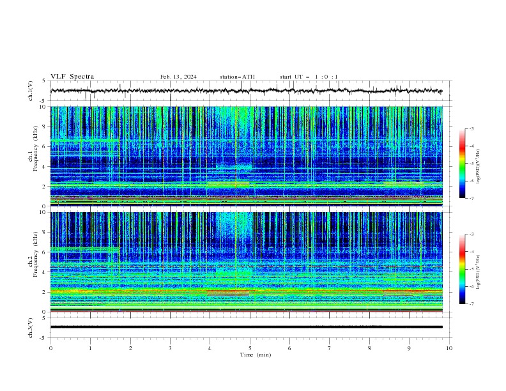This screenshot has width=506, height=391.
Task: Select the "Feb. 13, 2024" date label
Action: (x=178, y=77)
